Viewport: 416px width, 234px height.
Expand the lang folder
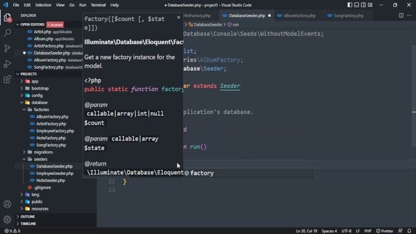tap(35, 195)
